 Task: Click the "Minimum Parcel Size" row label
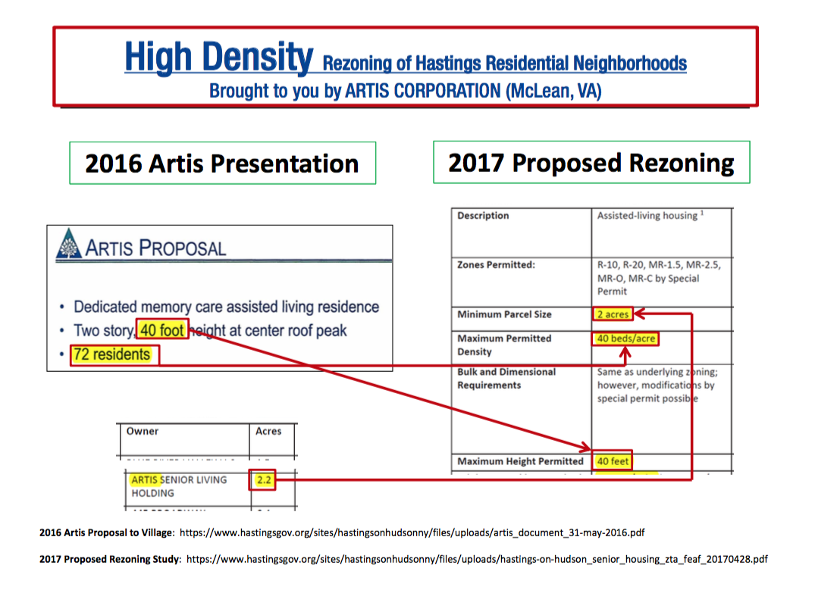pos(504,314)
